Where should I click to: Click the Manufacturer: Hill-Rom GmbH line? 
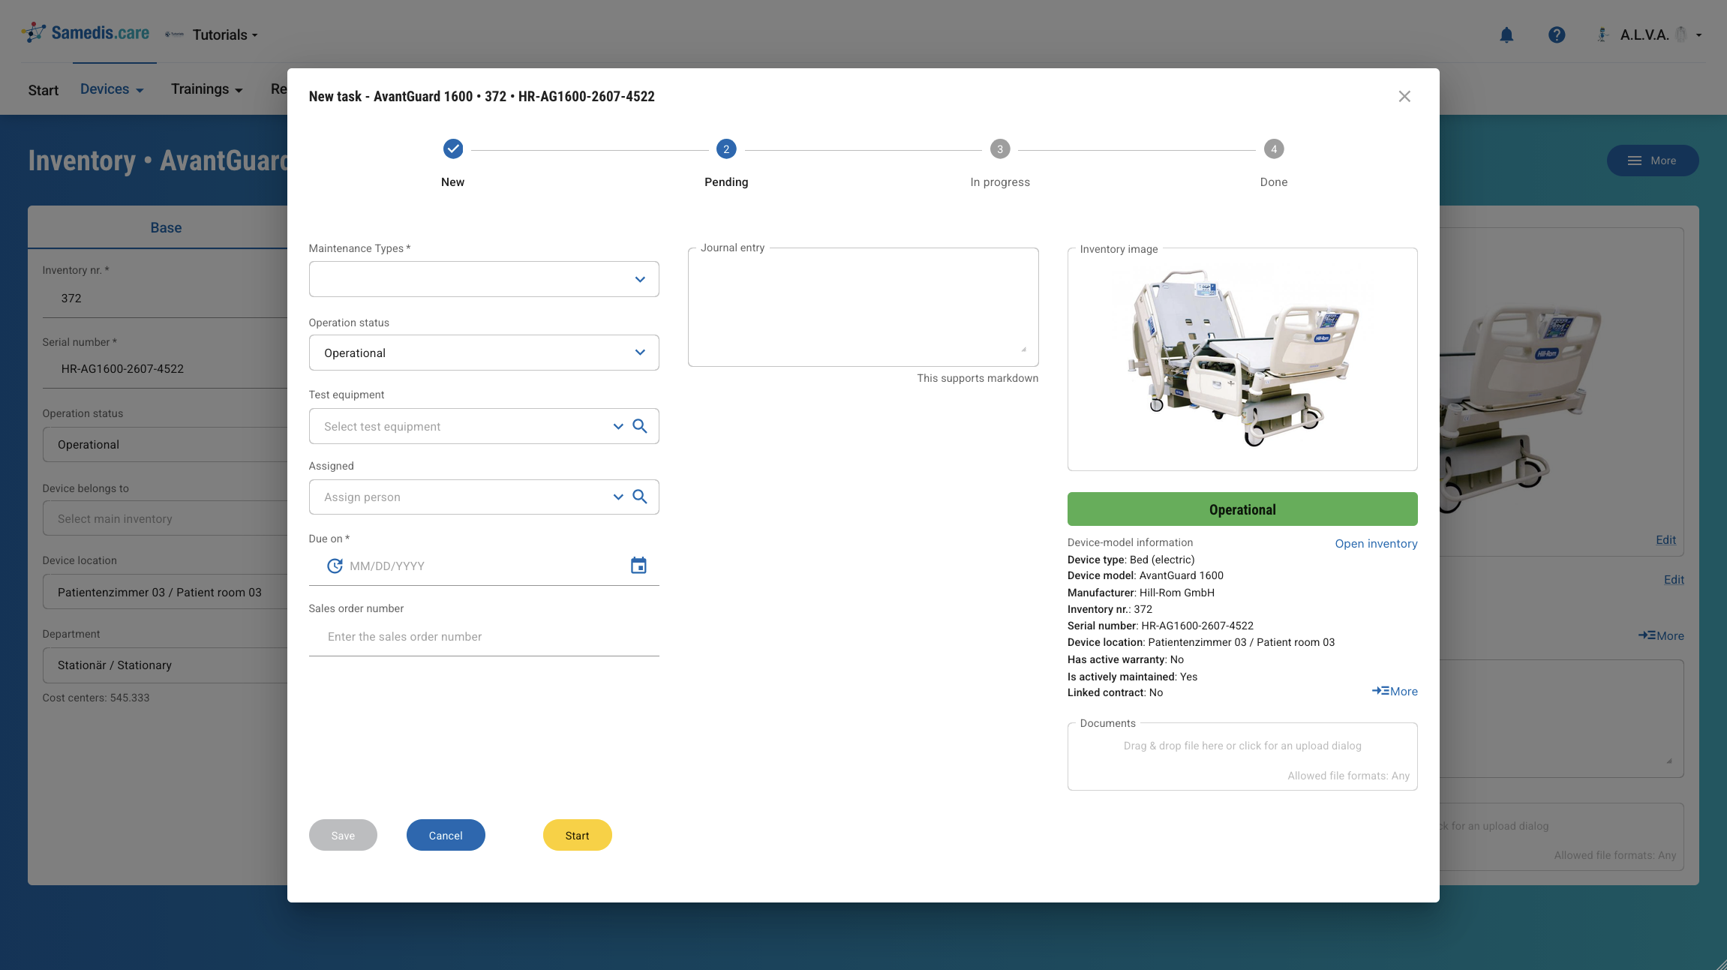pyautogui.click(x=1141, y=593)
